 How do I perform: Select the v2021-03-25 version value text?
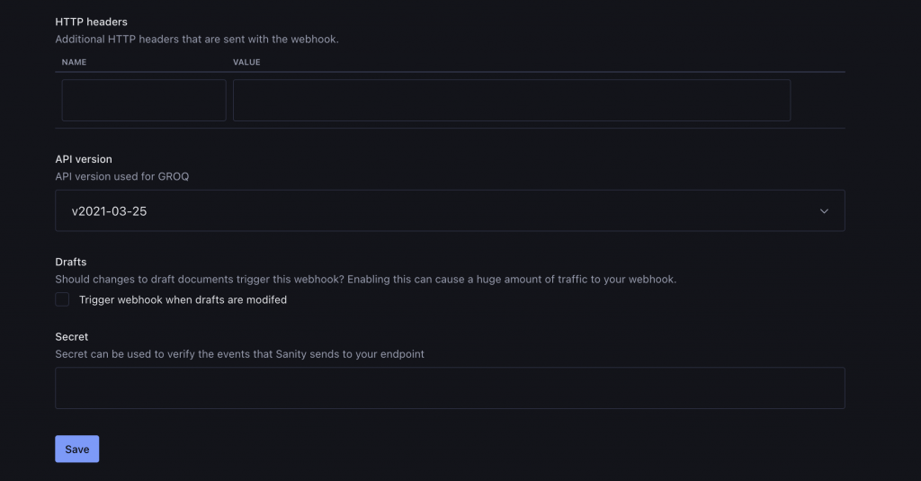pos(109,211)
